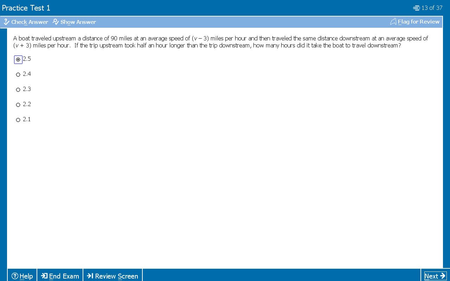The image size is (450, 281).
Task: Click the '2.1' answer text
Action: pos(27,119)
